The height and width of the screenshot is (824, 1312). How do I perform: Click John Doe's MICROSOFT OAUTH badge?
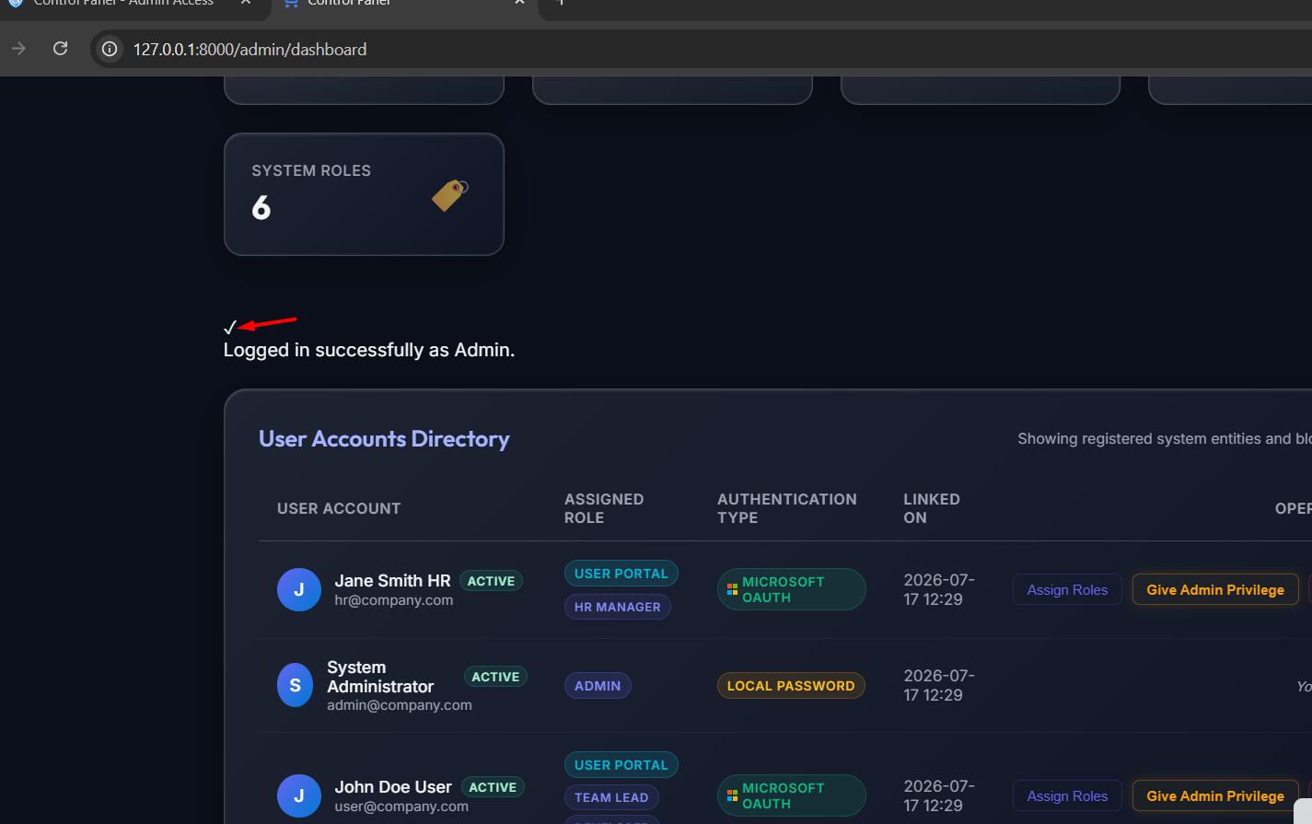click(792, 795)
